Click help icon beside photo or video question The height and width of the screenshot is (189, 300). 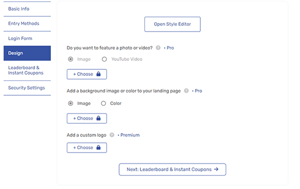pos(158,48)
